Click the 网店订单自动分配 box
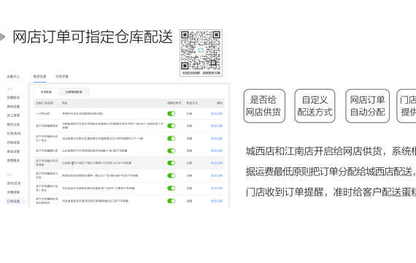The height and width of the screenshot is (263, 416). (x=367, y=106)
